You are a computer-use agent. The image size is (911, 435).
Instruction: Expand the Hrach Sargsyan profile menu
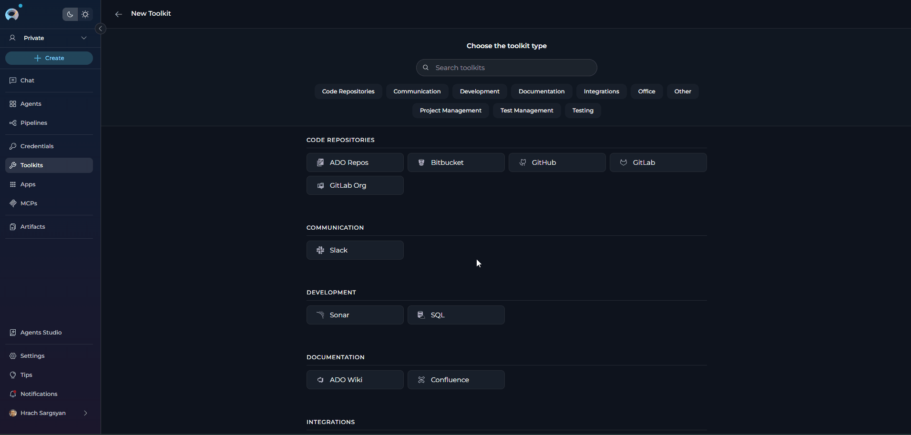tap(84, 413)
